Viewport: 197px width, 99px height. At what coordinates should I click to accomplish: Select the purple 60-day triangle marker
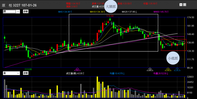77,69
